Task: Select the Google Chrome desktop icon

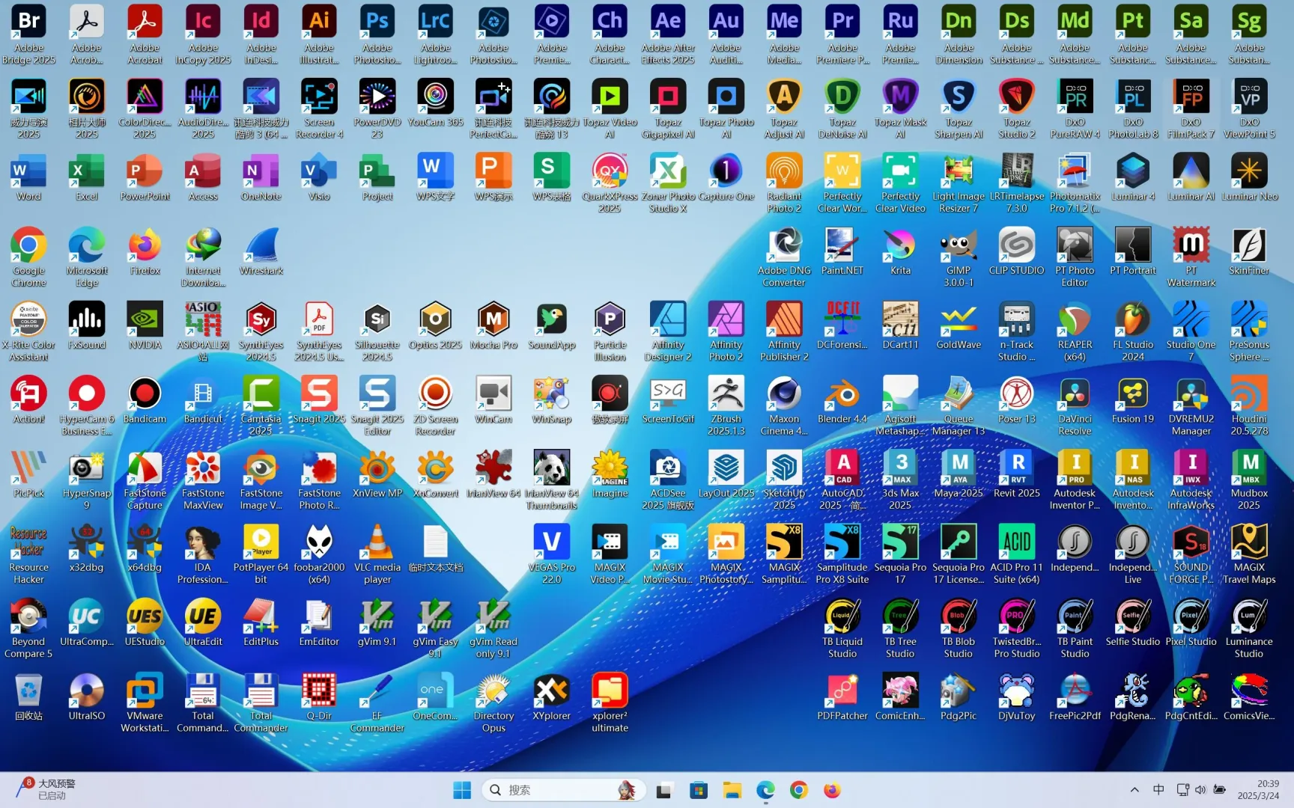Action: (28, 257)
